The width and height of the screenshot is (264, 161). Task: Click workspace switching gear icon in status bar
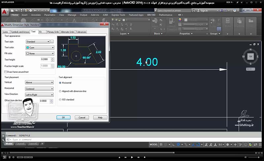[x=228, y=145]
